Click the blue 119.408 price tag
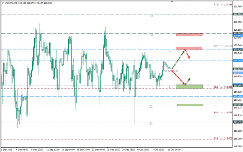This screenshot has width=243, height=152. click(x=238, y=96)
